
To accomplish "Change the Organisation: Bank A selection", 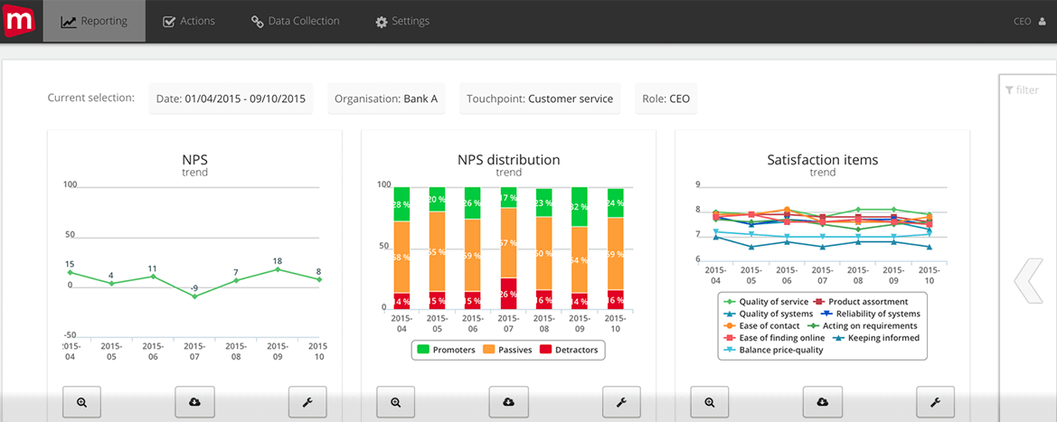I will 386,98.
